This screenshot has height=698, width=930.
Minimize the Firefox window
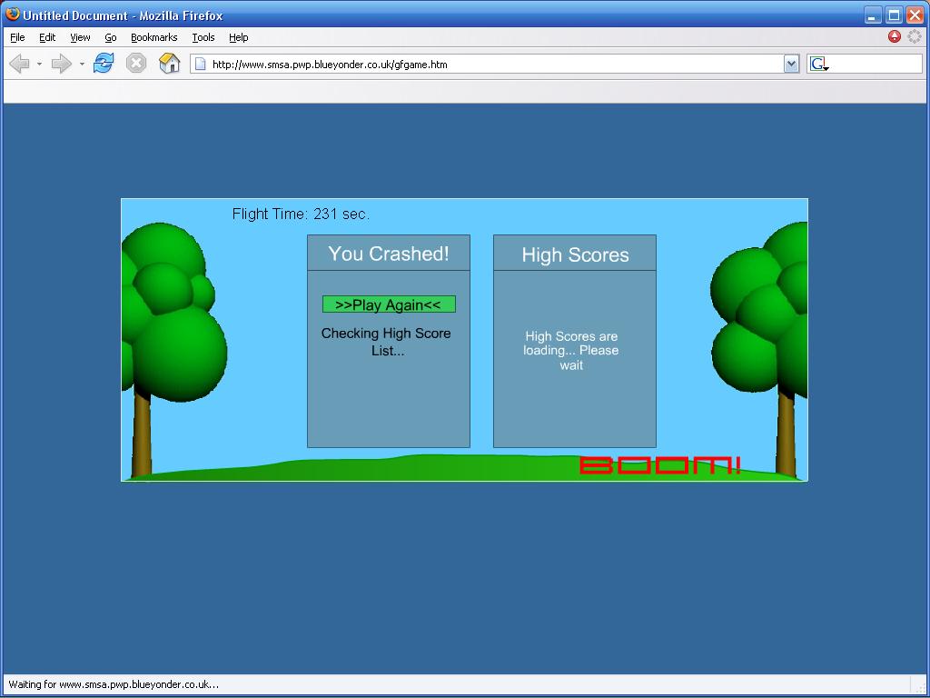pyautogui.click(x=872, y=15)
